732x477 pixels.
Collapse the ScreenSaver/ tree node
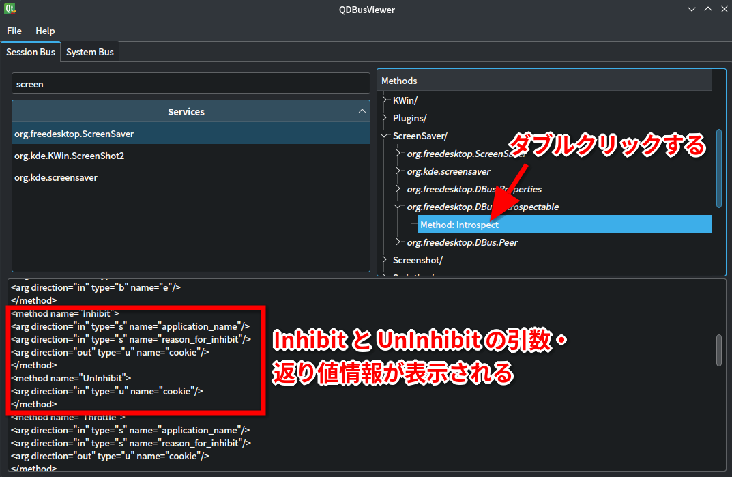(383, 135)
